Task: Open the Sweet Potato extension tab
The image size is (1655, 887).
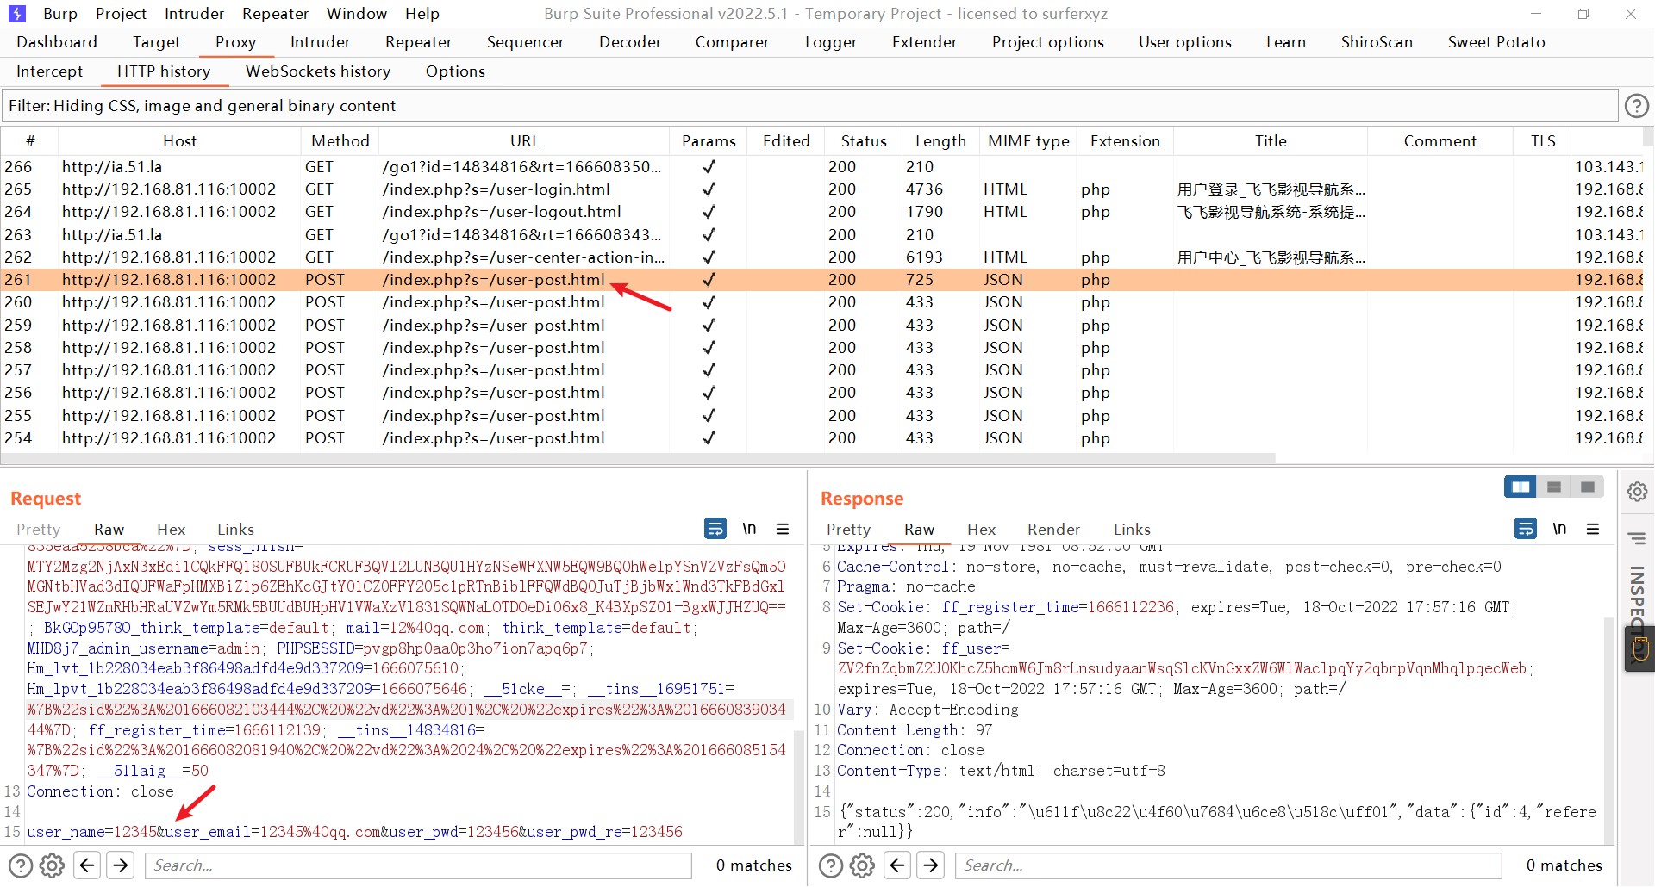Action: coord(1496,42)
